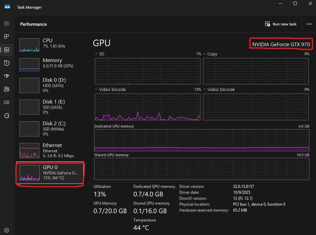Select Disk 2 (C:) NVMe entry
Screen dimensions: 316x235
50,129
